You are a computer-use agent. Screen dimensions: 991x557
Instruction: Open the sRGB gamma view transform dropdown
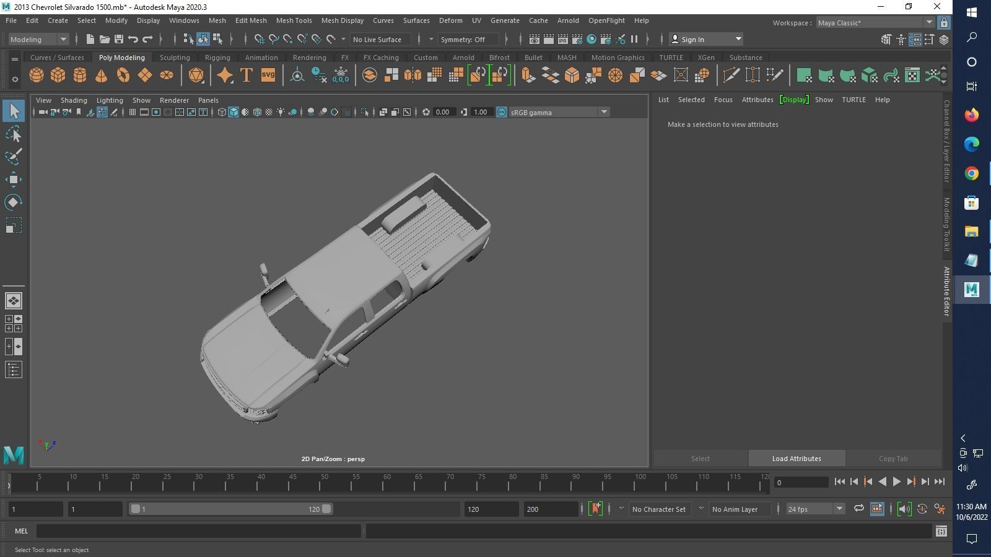pyautogui.click(x=559, y=112)
